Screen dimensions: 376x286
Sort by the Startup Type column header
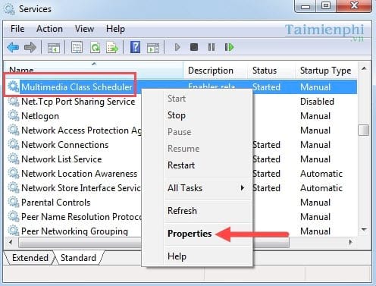pos(325,71)
